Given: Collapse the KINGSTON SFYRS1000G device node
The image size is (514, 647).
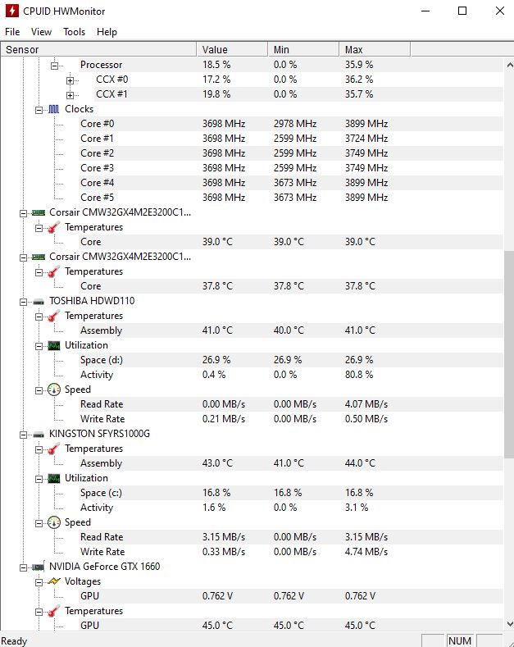Looking at the screenshot, I should pos(24,435).
